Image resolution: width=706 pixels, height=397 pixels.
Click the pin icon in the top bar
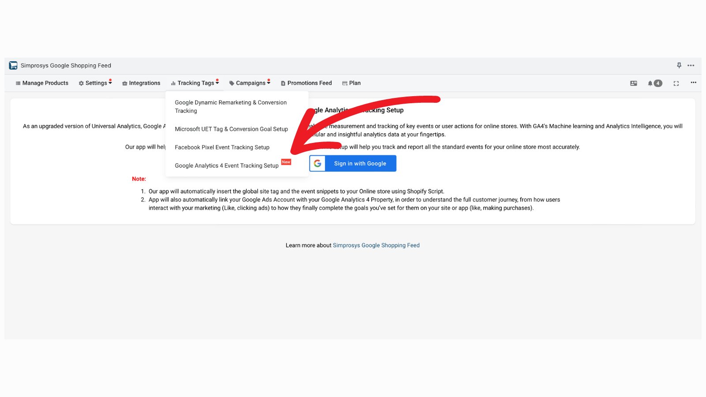[x=679, y=65]
